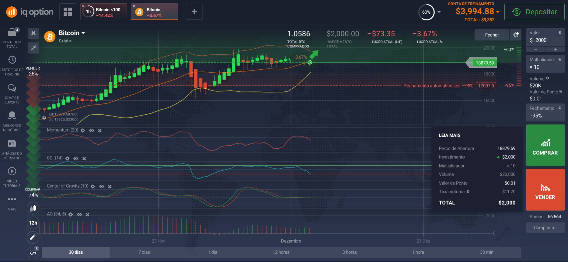The width and height of the screenshot is (568, 262).
Task: Select the 12 horas time range
Action: 281,252
